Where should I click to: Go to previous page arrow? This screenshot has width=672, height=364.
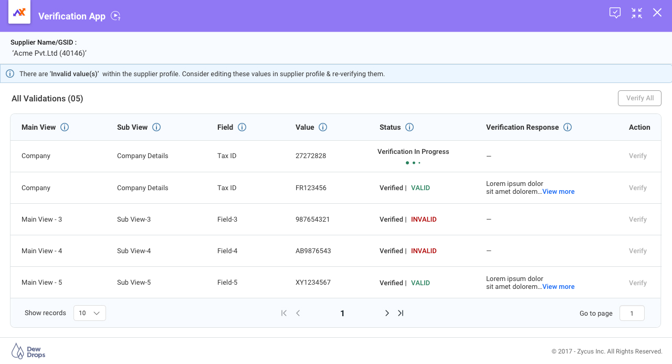[x=298, y=313]
